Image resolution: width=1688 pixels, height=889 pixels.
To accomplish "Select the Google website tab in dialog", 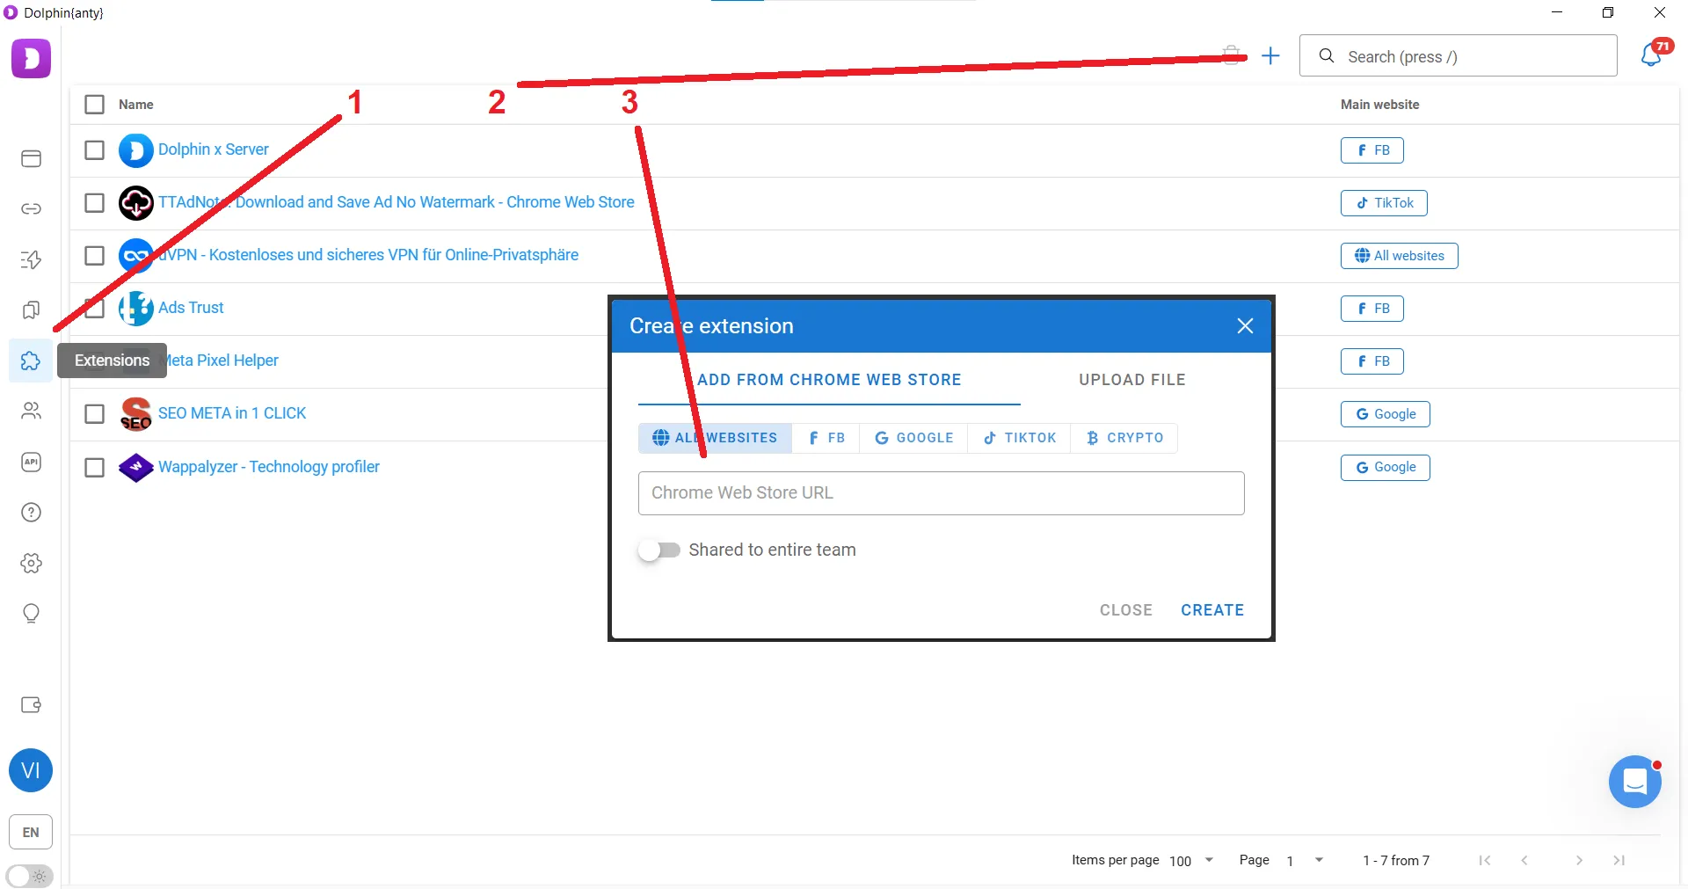I will (913, 438).
